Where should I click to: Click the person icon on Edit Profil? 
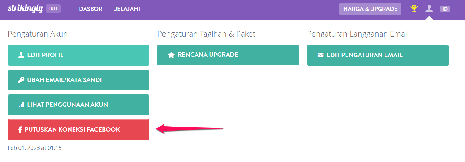(21, 55)
